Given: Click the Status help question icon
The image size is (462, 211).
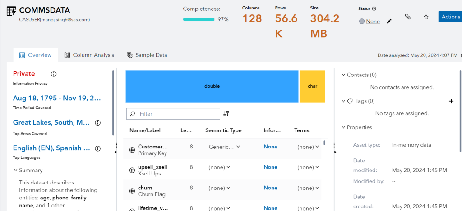Looking at the screenshot, I should click(374, 9).
